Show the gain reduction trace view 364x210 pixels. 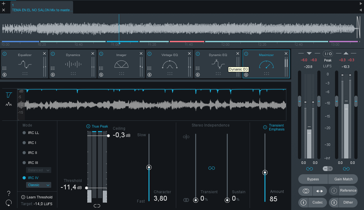9,95
